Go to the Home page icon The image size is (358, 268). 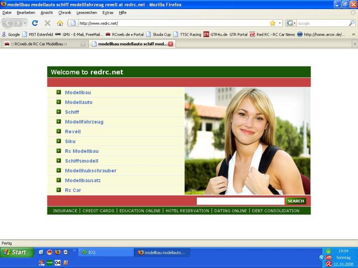[60, 23]
